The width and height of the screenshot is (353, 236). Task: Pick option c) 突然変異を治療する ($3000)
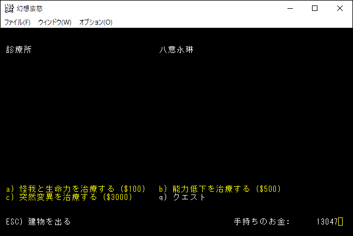[69, 197]
